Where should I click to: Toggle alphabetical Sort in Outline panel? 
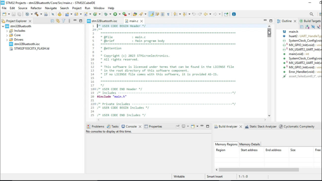(x=307, y=27)
